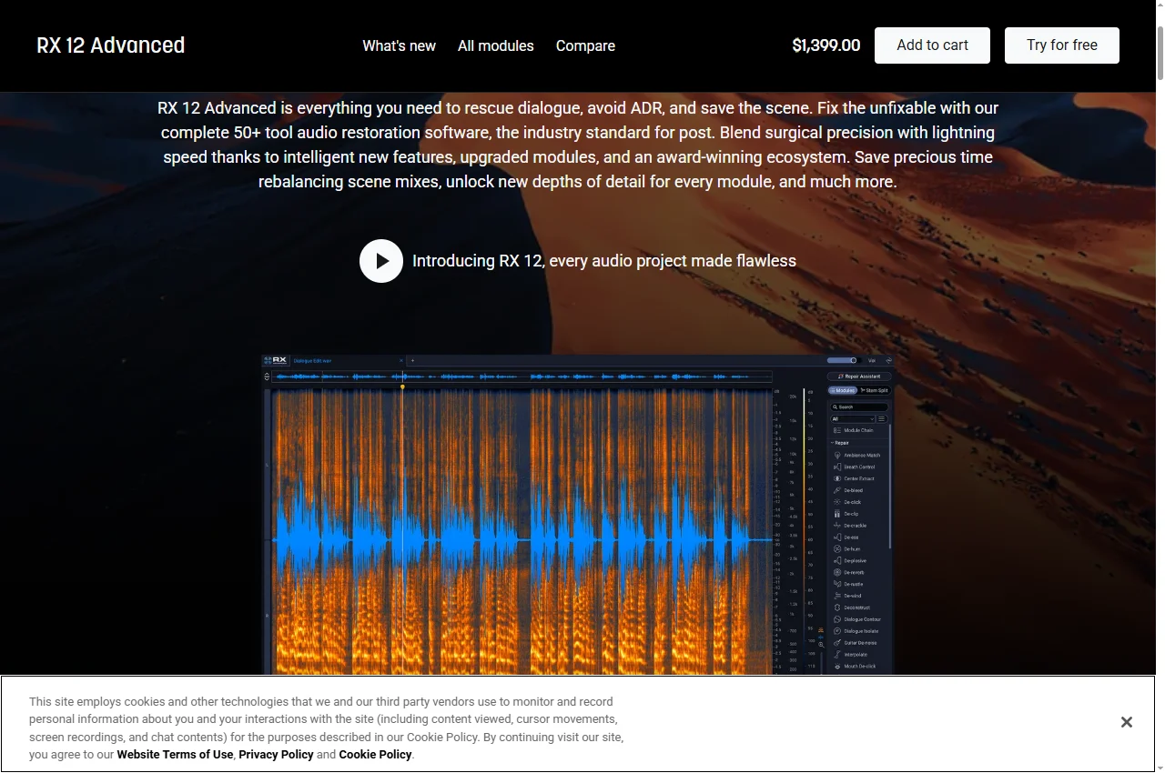The height and width of the screenshot is (773, 1165).
Task: Close the Dialogue Edit.wav tab
Action: (x=401, y=361)
